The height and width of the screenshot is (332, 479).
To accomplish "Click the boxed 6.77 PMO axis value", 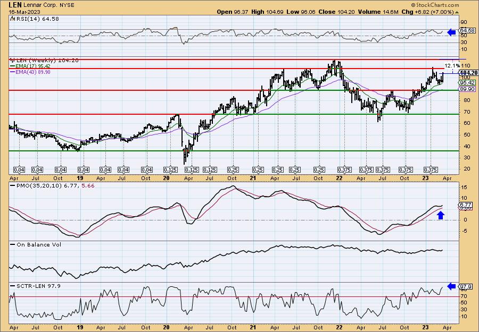I will [466, 205].
